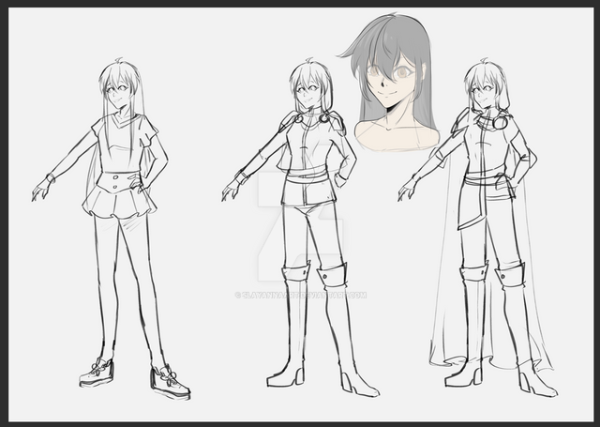600x427 pixels.
Task: Click the shaded dark-haired head portrait
Action: point(390,82)
